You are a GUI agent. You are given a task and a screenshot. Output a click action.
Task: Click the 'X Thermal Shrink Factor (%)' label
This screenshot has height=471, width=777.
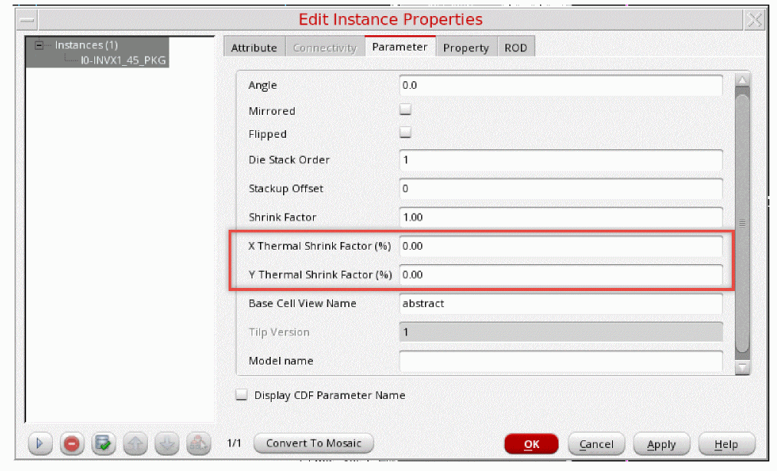[320, 246]
